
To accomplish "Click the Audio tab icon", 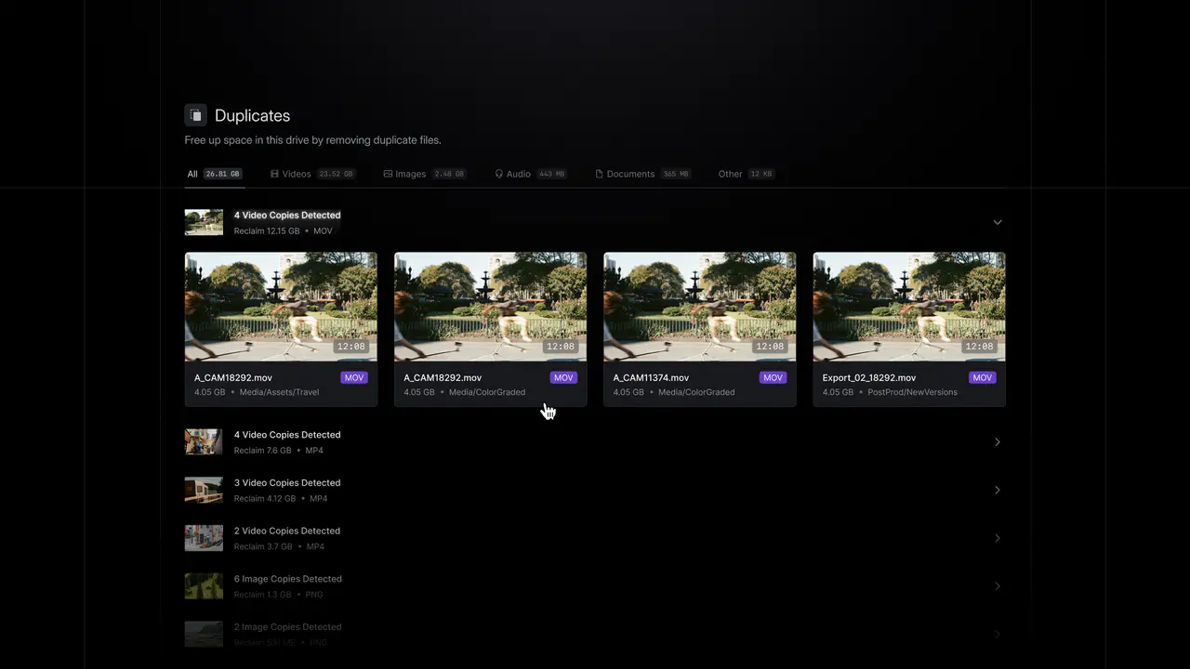I will click(498, 174).
